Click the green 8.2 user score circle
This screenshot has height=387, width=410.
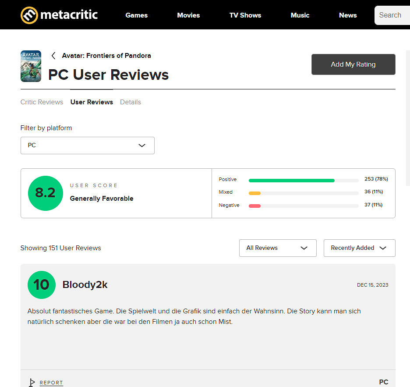click(x=46, y=193)
